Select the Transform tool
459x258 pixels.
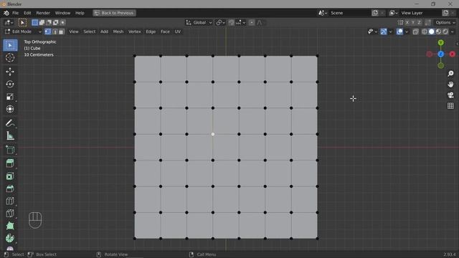click(10, 109)
